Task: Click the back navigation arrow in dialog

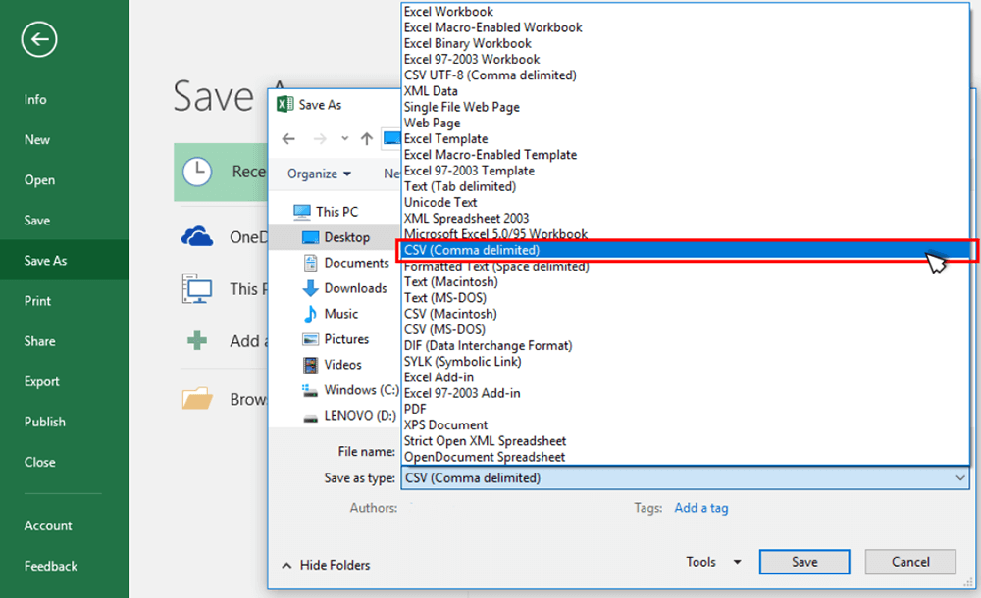Action: [x=288, y=138]
